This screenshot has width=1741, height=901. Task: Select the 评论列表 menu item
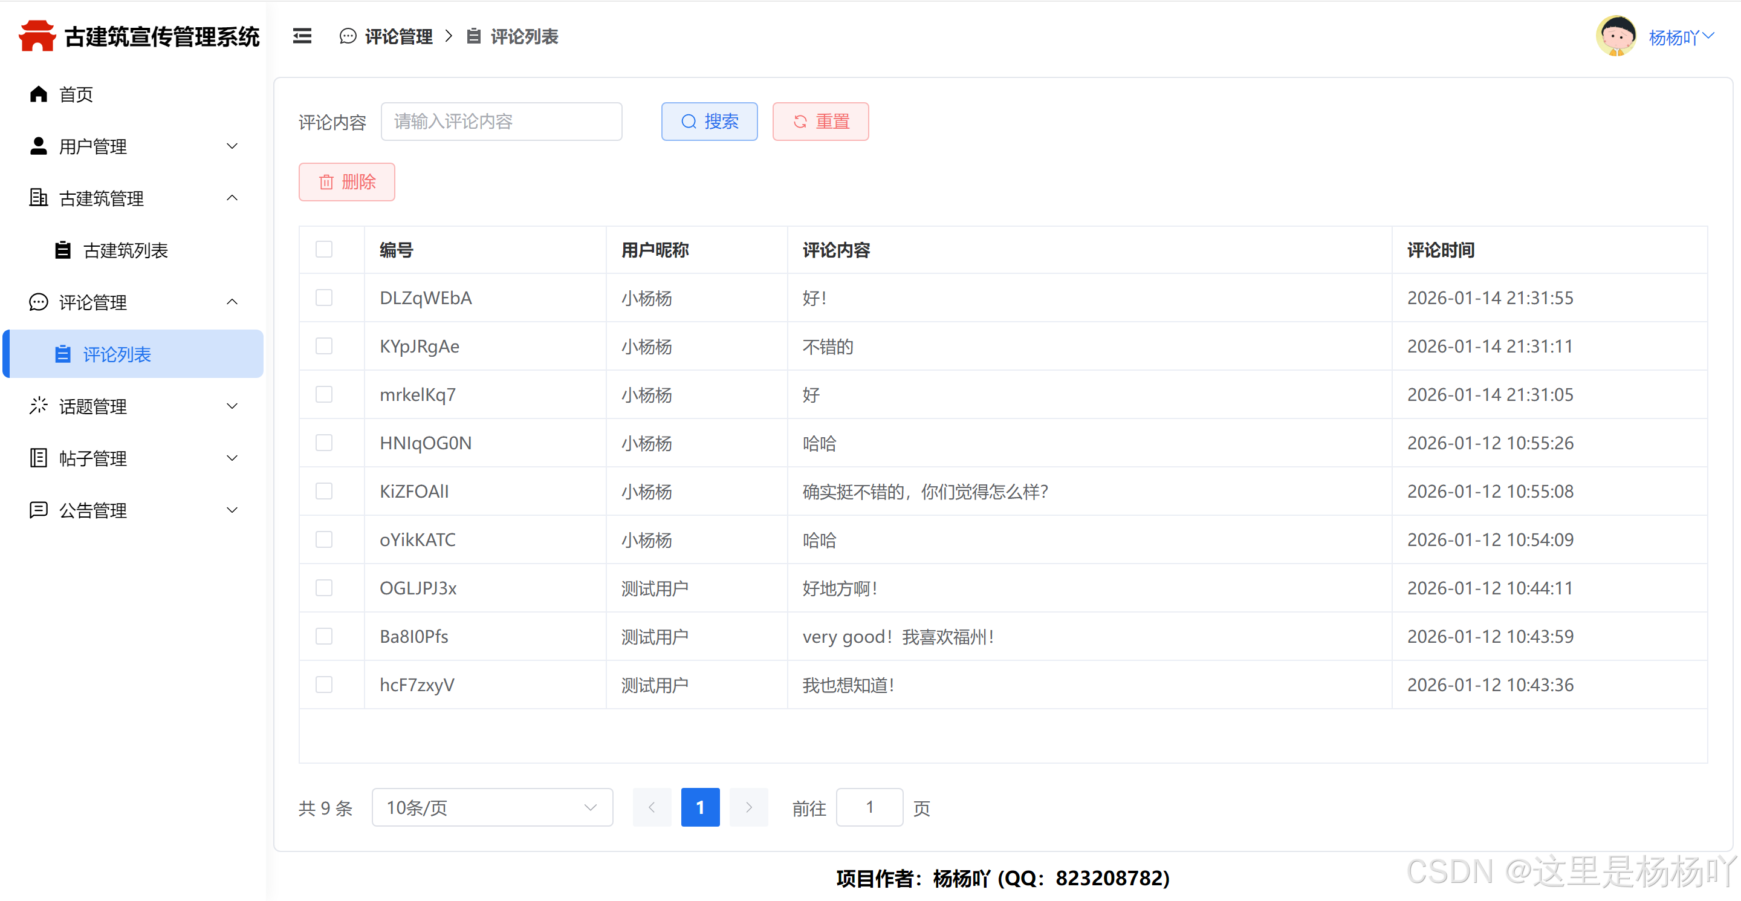click(x=117, y=354)
